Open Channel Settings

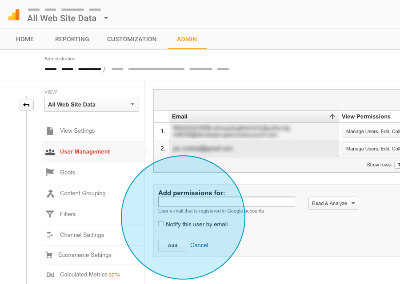coord(82,235)
